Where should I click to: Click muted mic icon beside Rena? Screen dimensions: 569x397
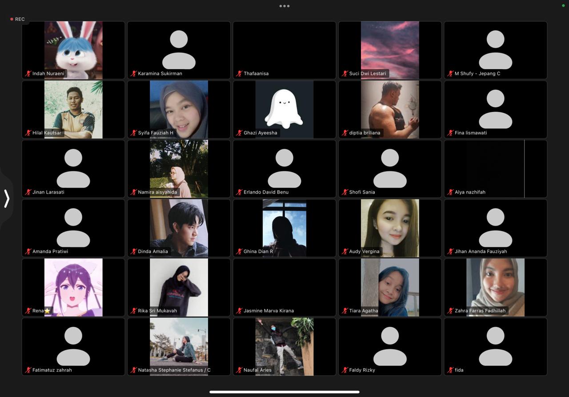28,311
